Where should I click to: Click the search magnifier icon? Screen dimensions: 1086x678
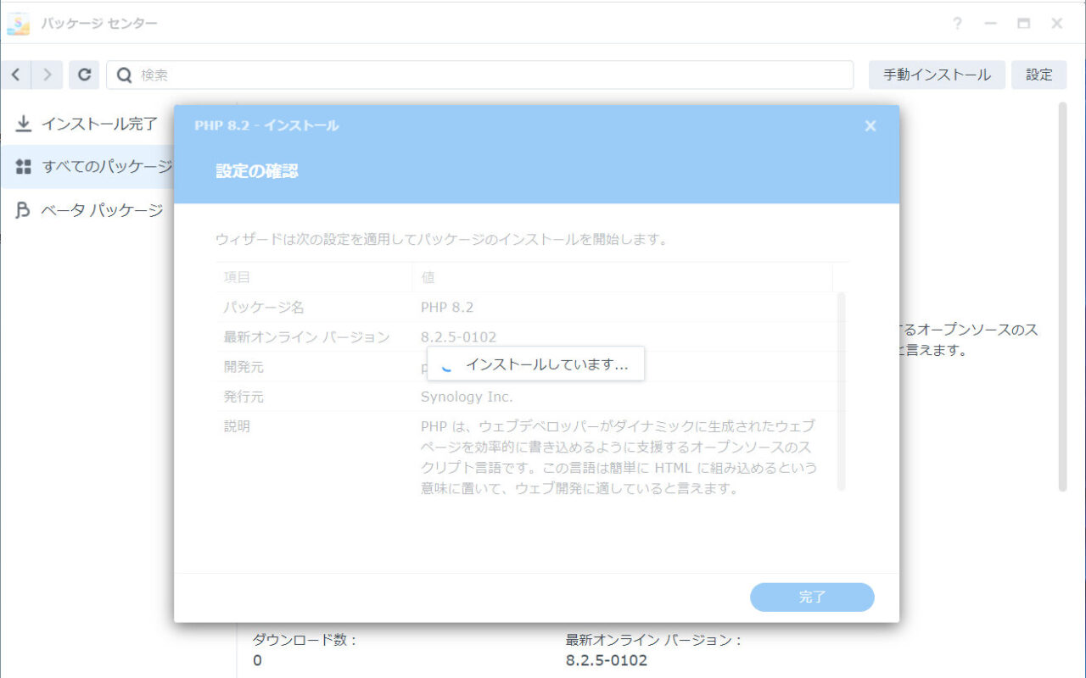click(x=124, y=75)
